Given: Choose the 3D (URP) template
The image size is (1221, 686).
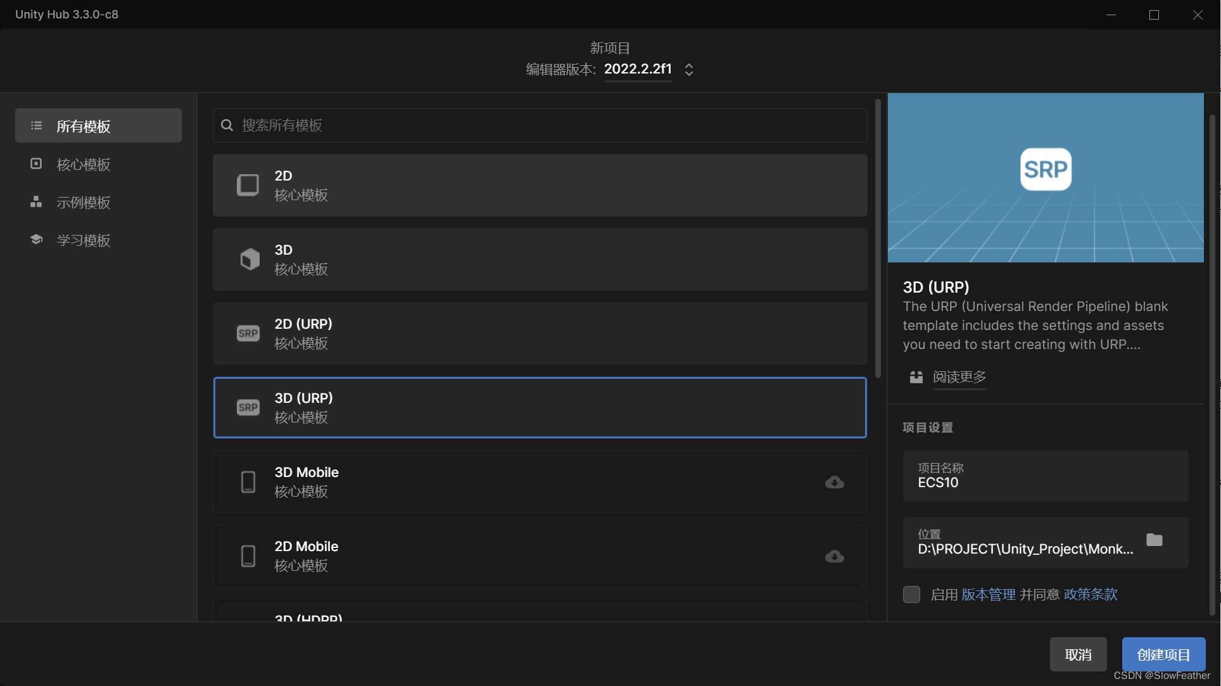Looking at the screenshot, I should (x=540, y=407).
